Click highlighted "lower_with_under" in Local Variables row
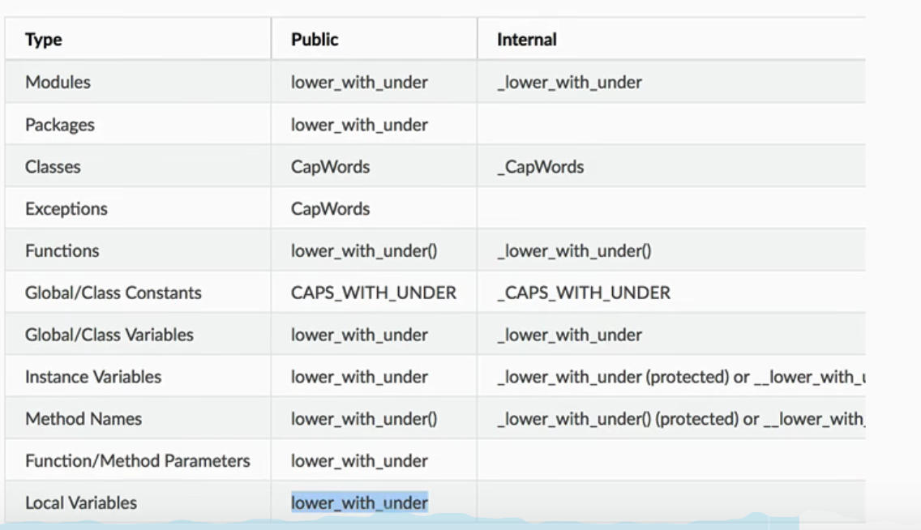This screenshot has height=530, width=921. point(359,503)
